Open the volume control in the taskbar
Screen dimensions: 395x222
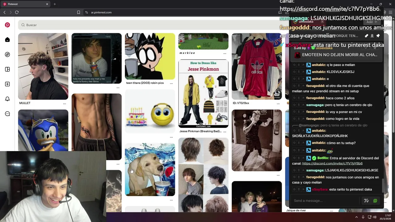point(375,217)
